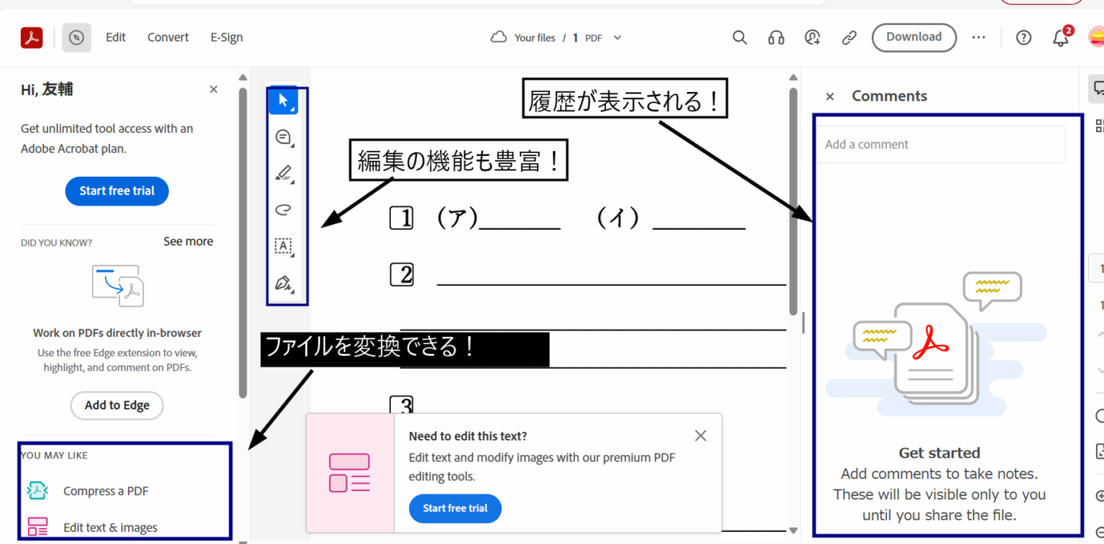Click the zoom in plus icon on right rail
The image size is (1104, 544).
point(1099,496)
